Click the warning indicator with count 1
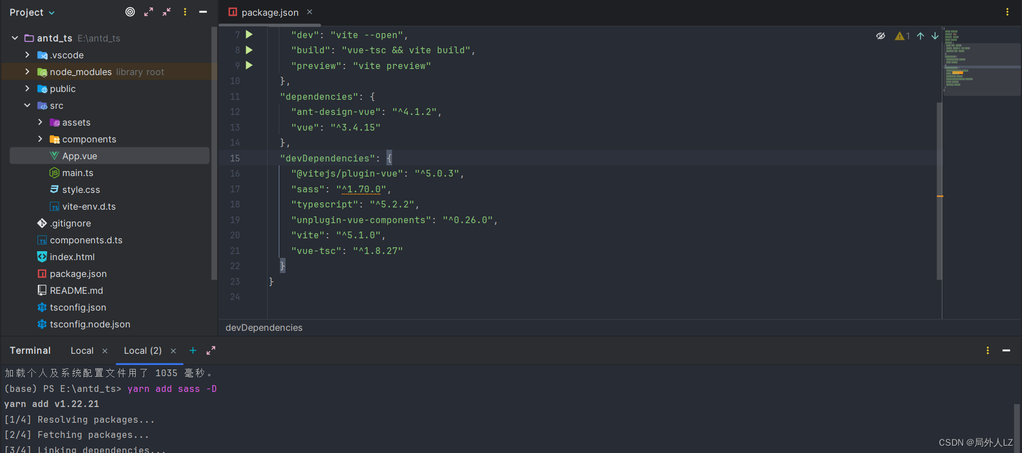 903,36
